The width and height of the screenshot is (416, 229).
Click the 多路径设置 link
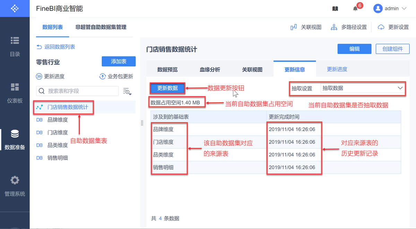tap(354, 27)
